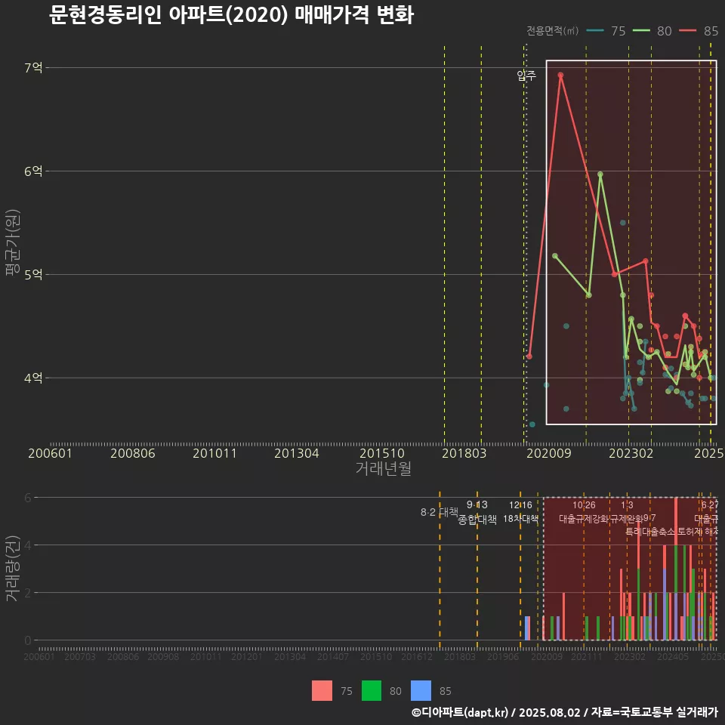
Task: Select green 80 line key in top legend
Action: [641, 31]
